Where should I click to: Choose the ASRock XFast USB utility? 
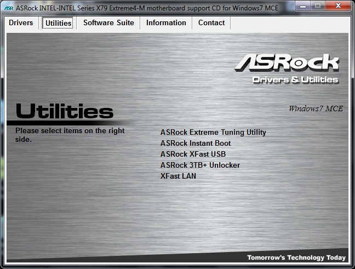193,154
